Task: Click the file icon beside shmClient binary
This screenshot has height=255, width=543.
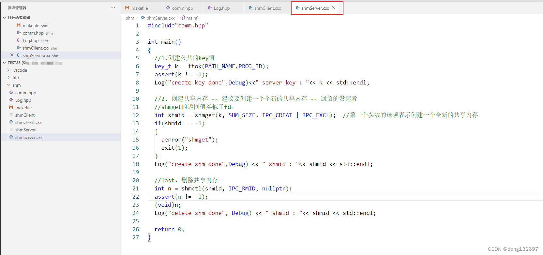Action: (11, 115)
